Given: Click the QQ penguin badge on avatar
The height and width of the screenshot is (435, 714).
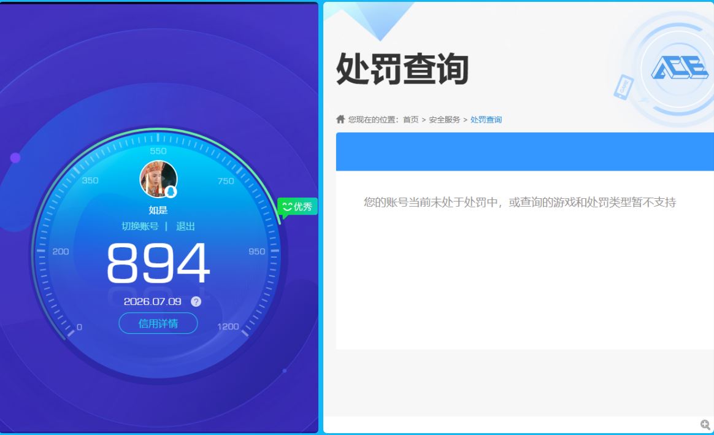Looking at the screenshot, I should [x=171, y=192].
